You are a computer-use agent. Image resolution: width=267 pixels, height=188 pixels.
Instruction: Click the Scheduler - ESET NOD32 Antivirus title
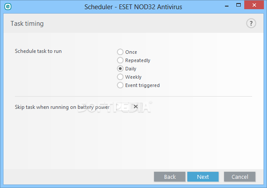point(133,7)
